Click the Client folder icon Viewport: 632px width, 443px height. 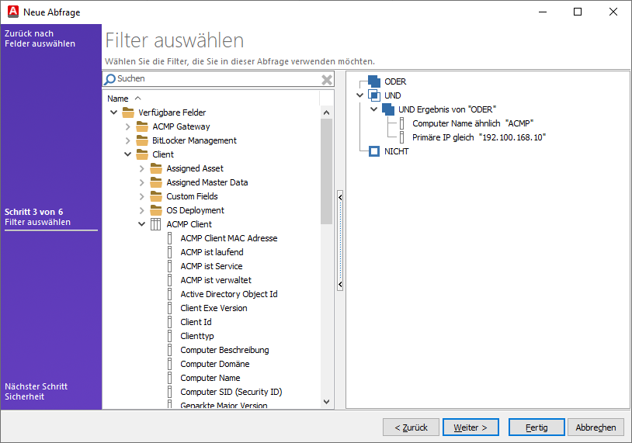point(142,154)
